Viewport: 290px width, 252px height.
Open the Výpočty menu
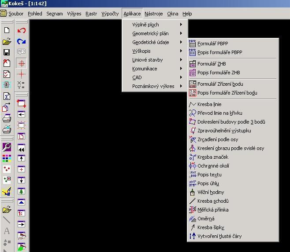[110, 14]
